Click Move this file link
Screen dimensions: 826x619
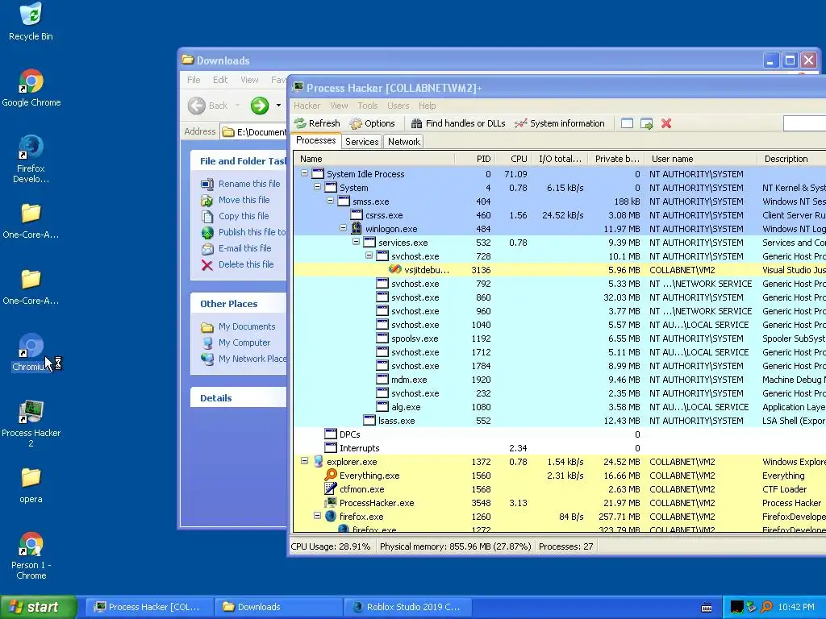pyautogui.click(x=244, y=200)
